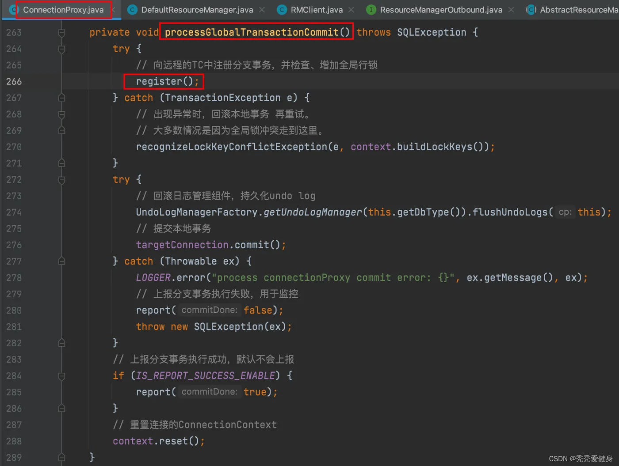
Task: Click the fold end marker at line 267
Action: click(62, 98)
